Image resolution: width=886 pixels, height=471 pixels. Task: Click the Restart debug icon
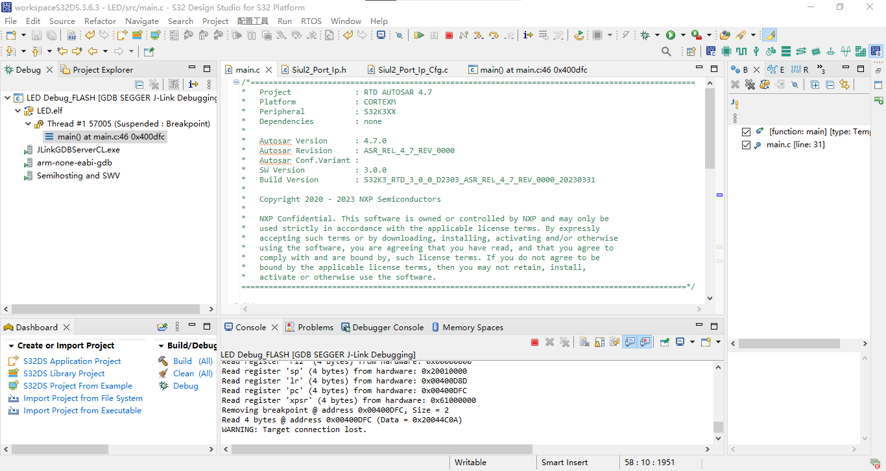tap(578, 35)
